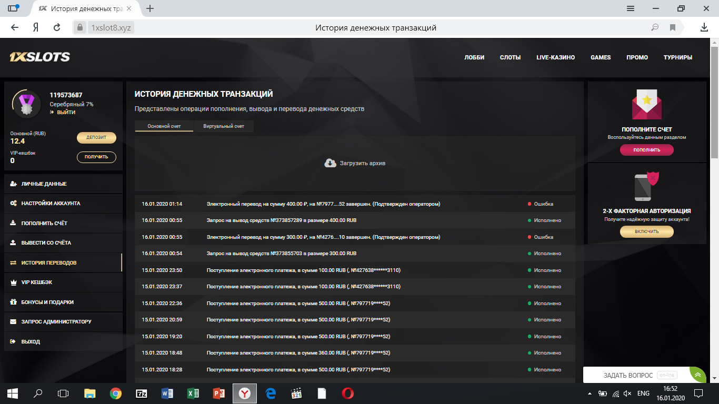Open БОНУСЫ И ПОДАРКИ sidebar item
Viewport: 719px width, 404px height.
[63, 302]
